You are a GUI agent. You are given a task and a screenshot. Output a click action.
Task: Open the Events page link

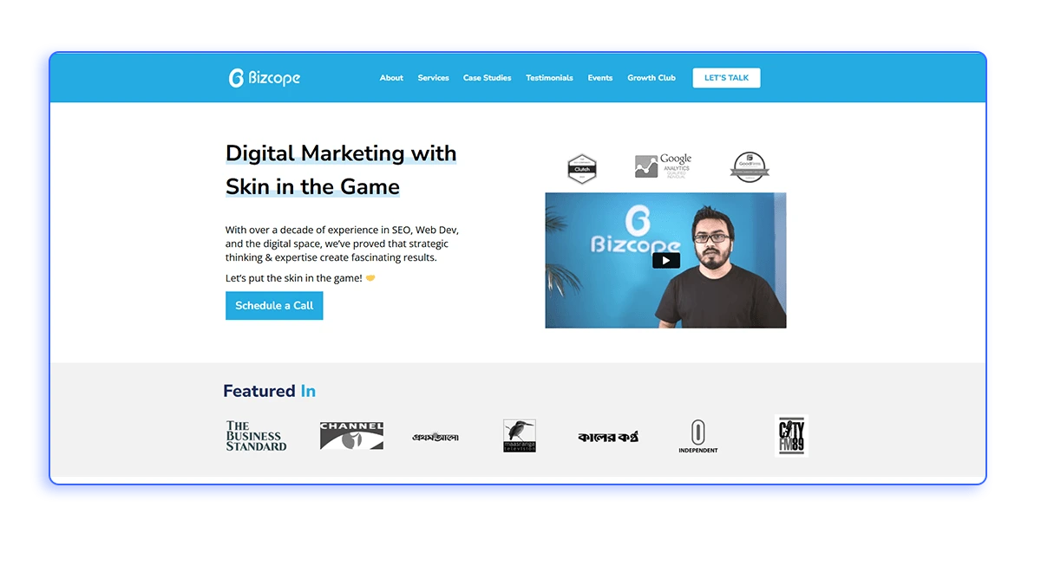(x=600, y=78)
